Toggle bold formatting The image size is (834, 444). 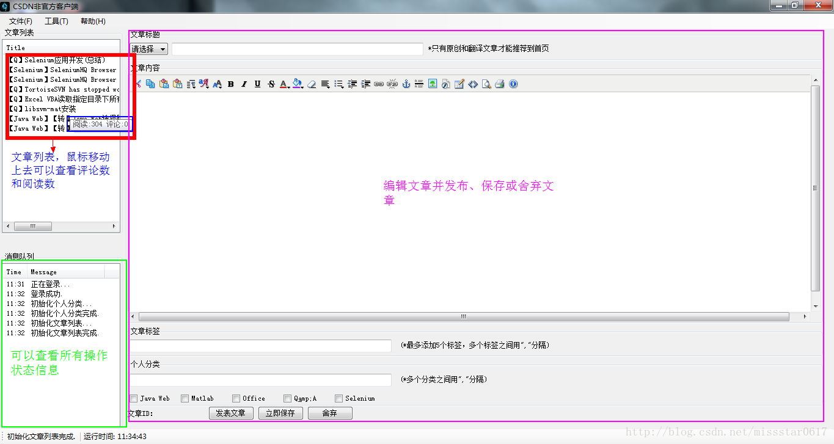tap(230, 84)
